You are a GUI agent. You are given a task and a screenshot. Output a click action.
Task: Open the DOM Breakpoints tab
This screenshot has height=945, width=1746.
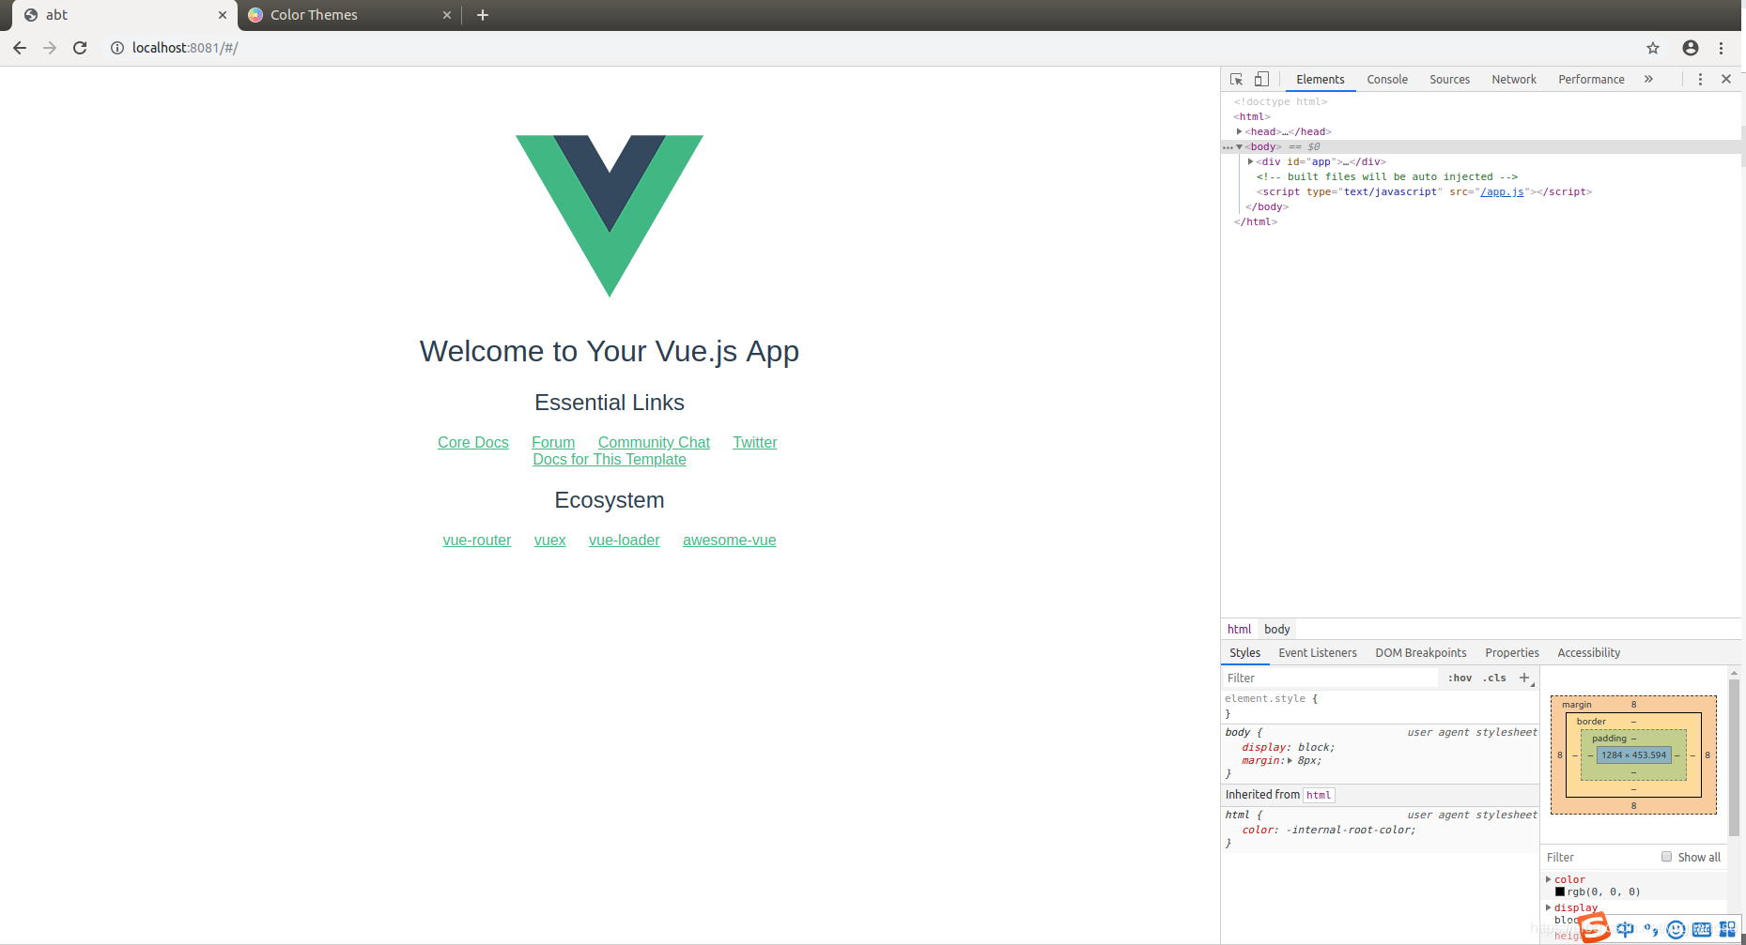click(x=1421, y=653)
